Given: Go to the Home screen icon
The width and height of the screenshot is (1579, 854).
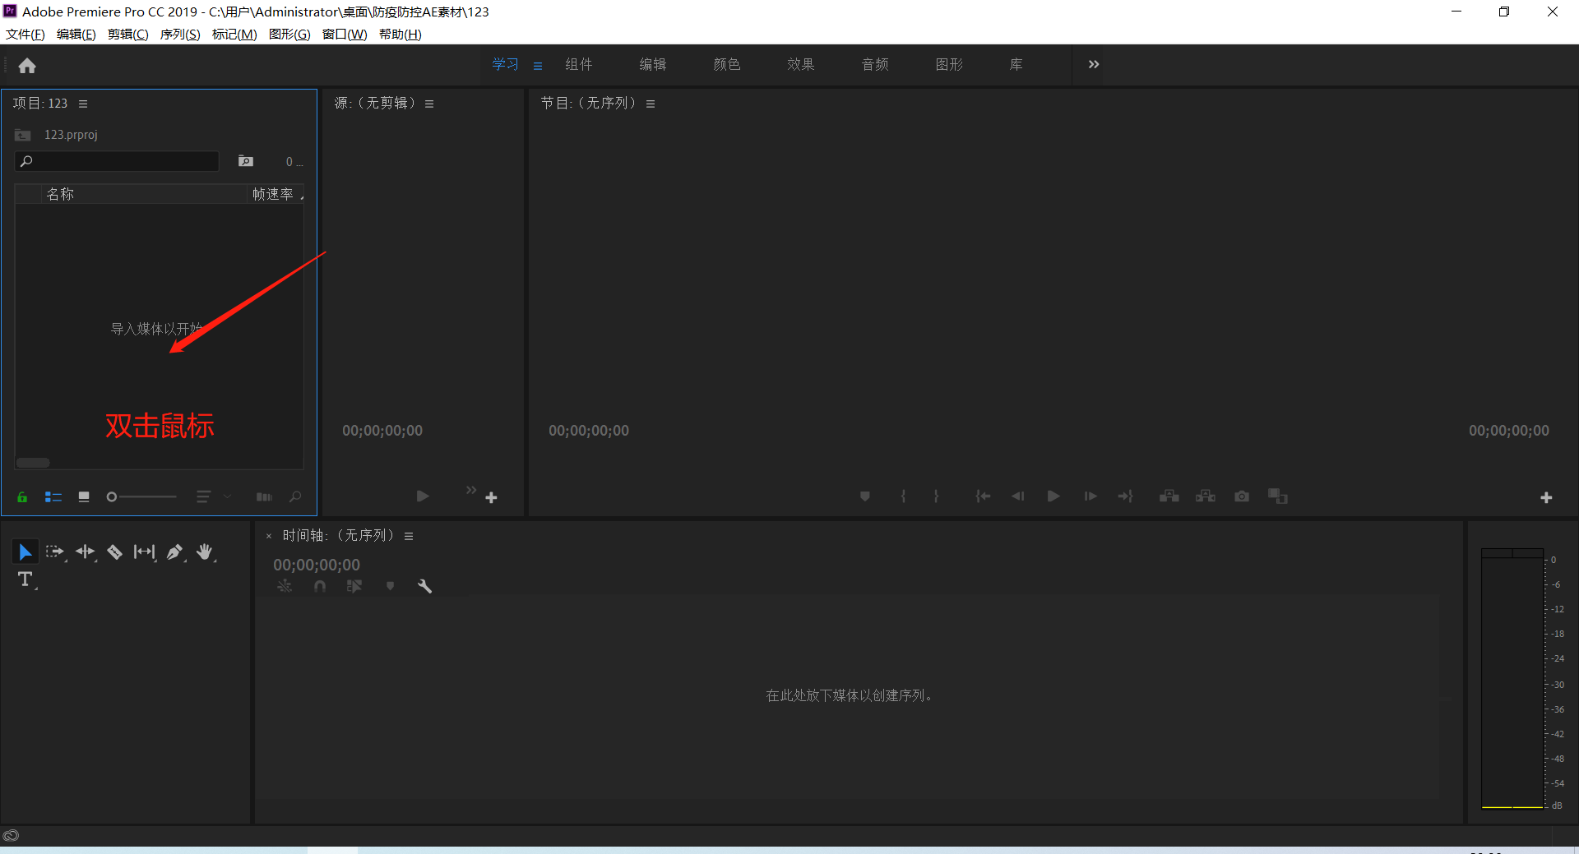Looking at the screenshot, I should point(27,66).
